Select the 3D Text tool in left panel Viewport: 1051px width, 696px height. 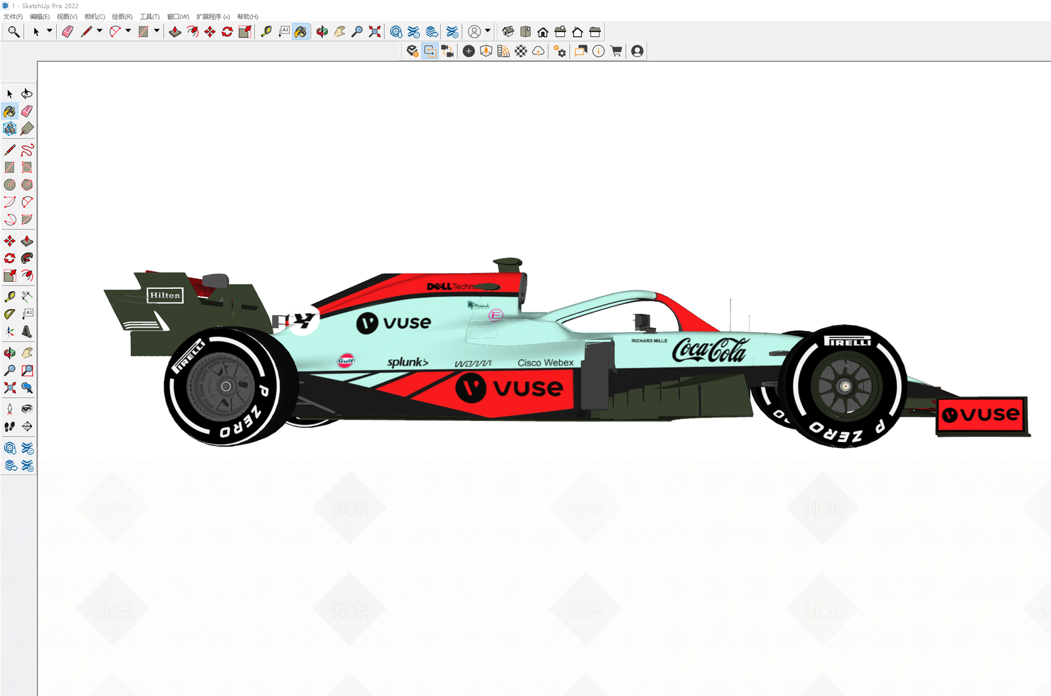pyautogui.click(x=27, y=332)
